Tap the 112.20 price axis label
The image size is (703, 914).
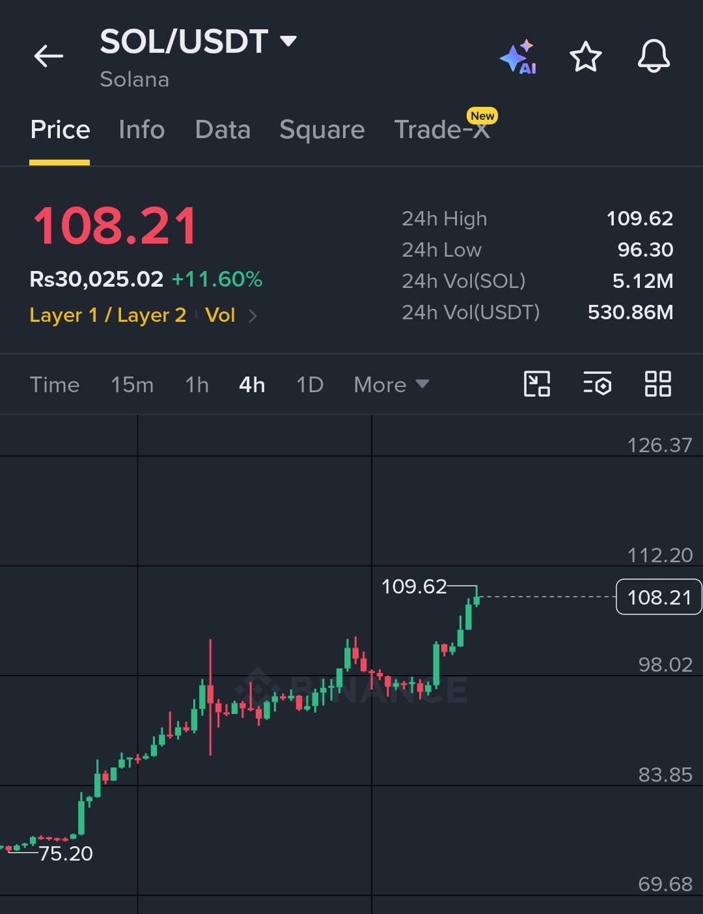[660, 555]
